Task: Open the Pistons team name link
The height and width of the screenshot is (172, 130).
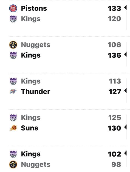Action: pos(34,8)
